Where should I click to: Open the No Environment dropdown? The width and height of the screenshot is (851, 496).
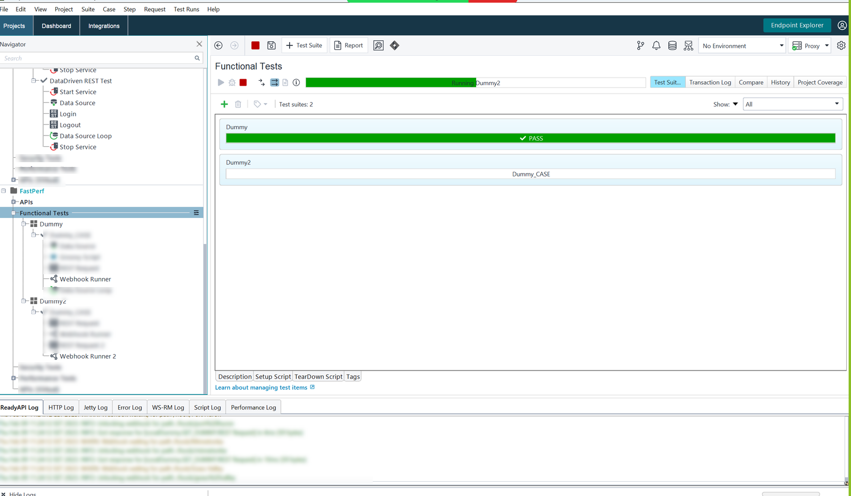[742, 46]
